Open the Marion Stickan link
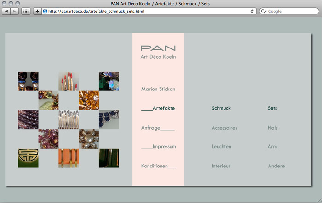This screenshot has height=203, width=322. 158,89
